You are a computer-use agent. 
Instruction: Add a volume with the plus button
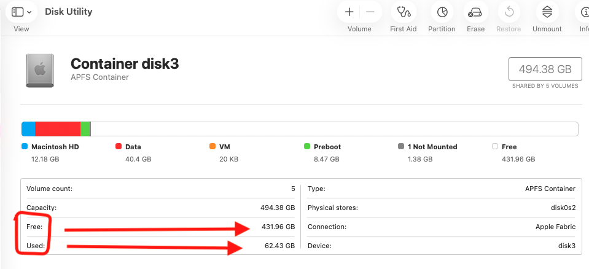click(349, 12)
